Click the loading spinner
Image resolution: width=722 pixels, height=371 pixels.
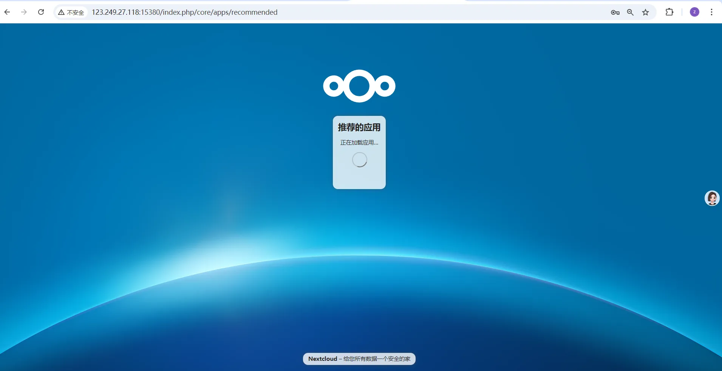pyautogui.click(x=360, y=160)
